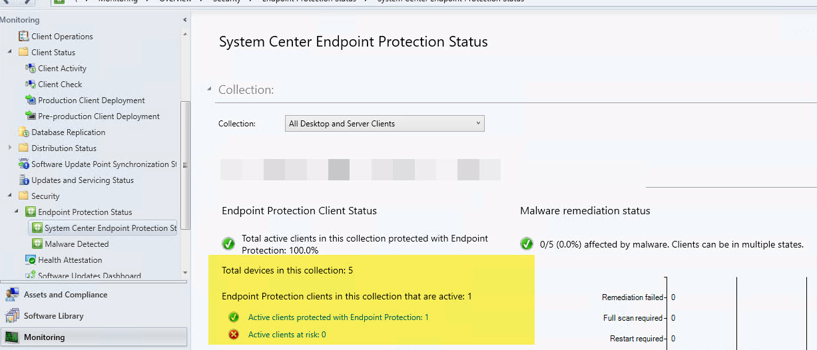
Task: Expand the Distribution Status folder
Action: [x=10, y=148]
